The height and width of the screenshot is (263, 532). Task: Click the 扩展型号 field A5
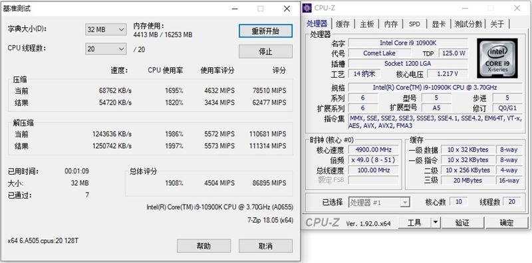click(436, 108)
